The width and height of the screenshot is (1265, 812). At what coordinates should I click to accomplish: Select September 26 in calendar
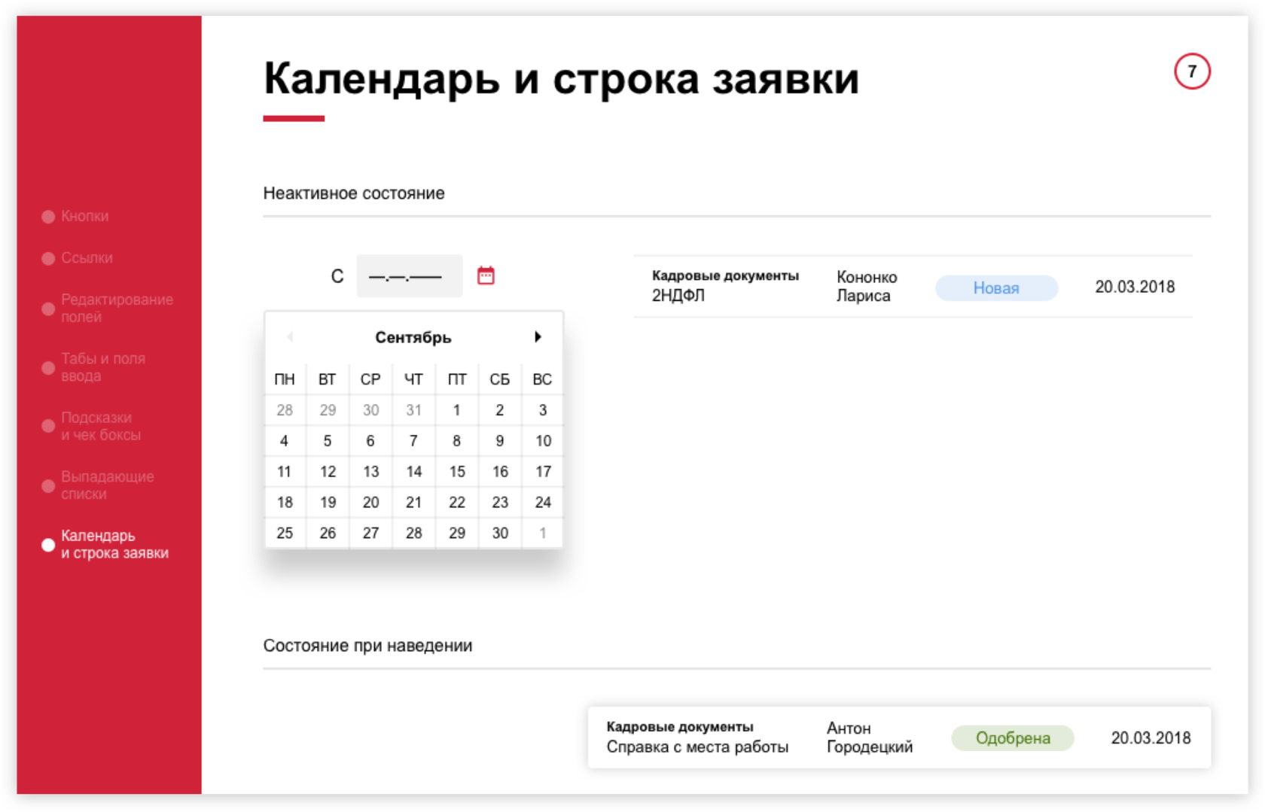(x=328, y=534)
